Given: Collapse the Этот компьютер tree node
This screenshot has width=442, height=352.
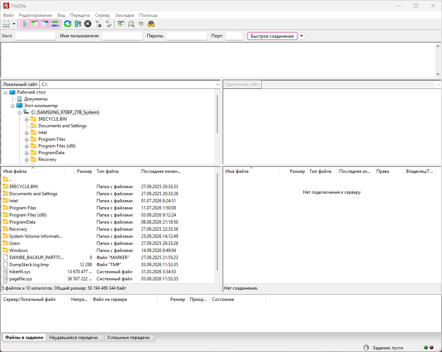Looking at the screenshot, I should pos(12,106).
